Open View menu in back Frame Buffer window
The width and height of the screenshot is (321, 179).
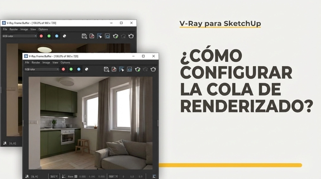tap(33, 29)
